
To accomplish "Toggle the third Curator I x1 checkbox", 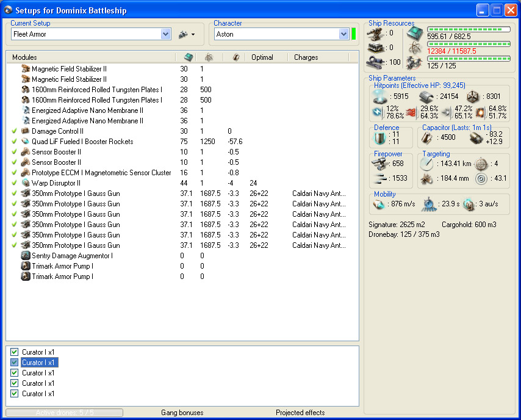I will pos(14,373).
